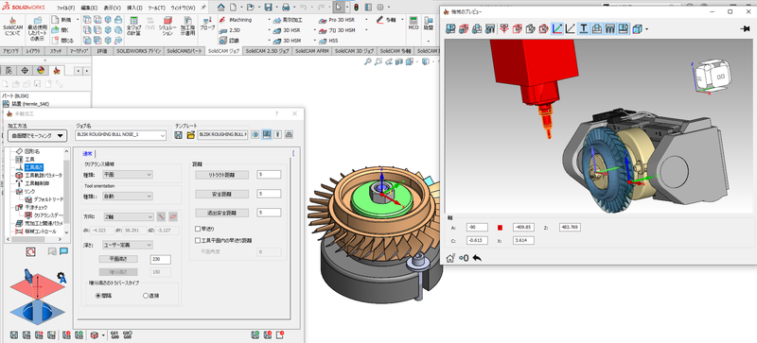757x343 pixels.
Task: Click the 平面高さ button
Action: point(118,260)
